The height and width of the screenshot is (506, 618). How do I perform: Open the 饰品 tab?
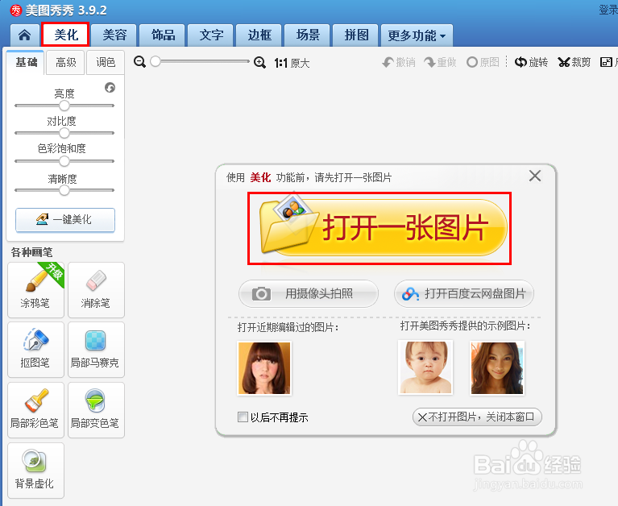click(163, 35)
